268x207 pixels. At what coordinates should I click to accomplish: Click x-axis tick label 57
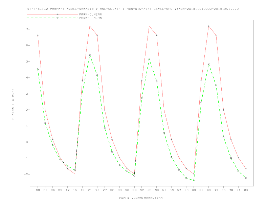pos(179,190)
